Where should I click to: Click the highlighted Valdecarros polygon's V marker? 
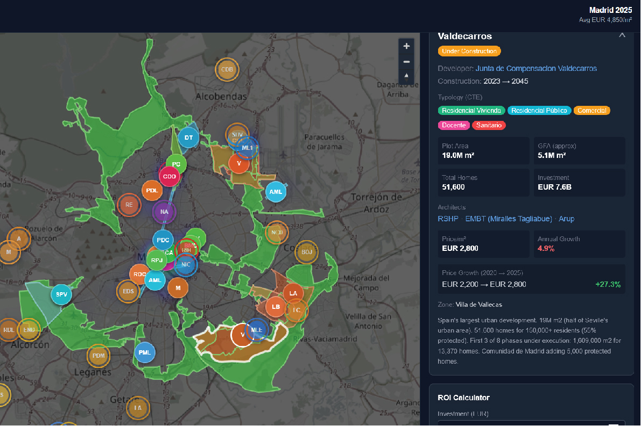point(241,335)
